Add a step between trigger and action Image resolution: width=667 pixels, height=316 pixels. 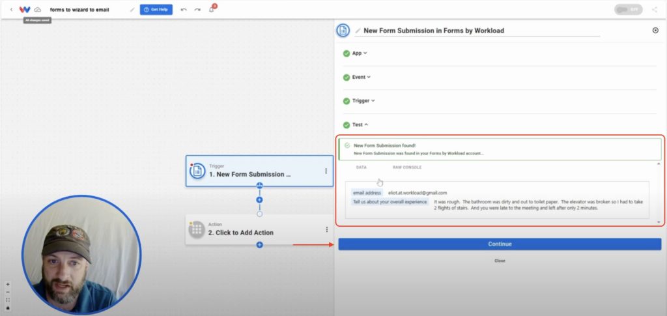pos(259,200)
